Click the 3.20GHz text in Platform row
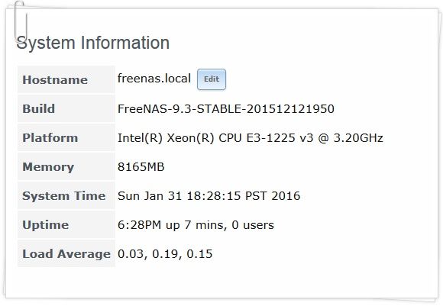The width and height of the screenshot is (443, 306). pyautogui.click(x=358, y=138)
